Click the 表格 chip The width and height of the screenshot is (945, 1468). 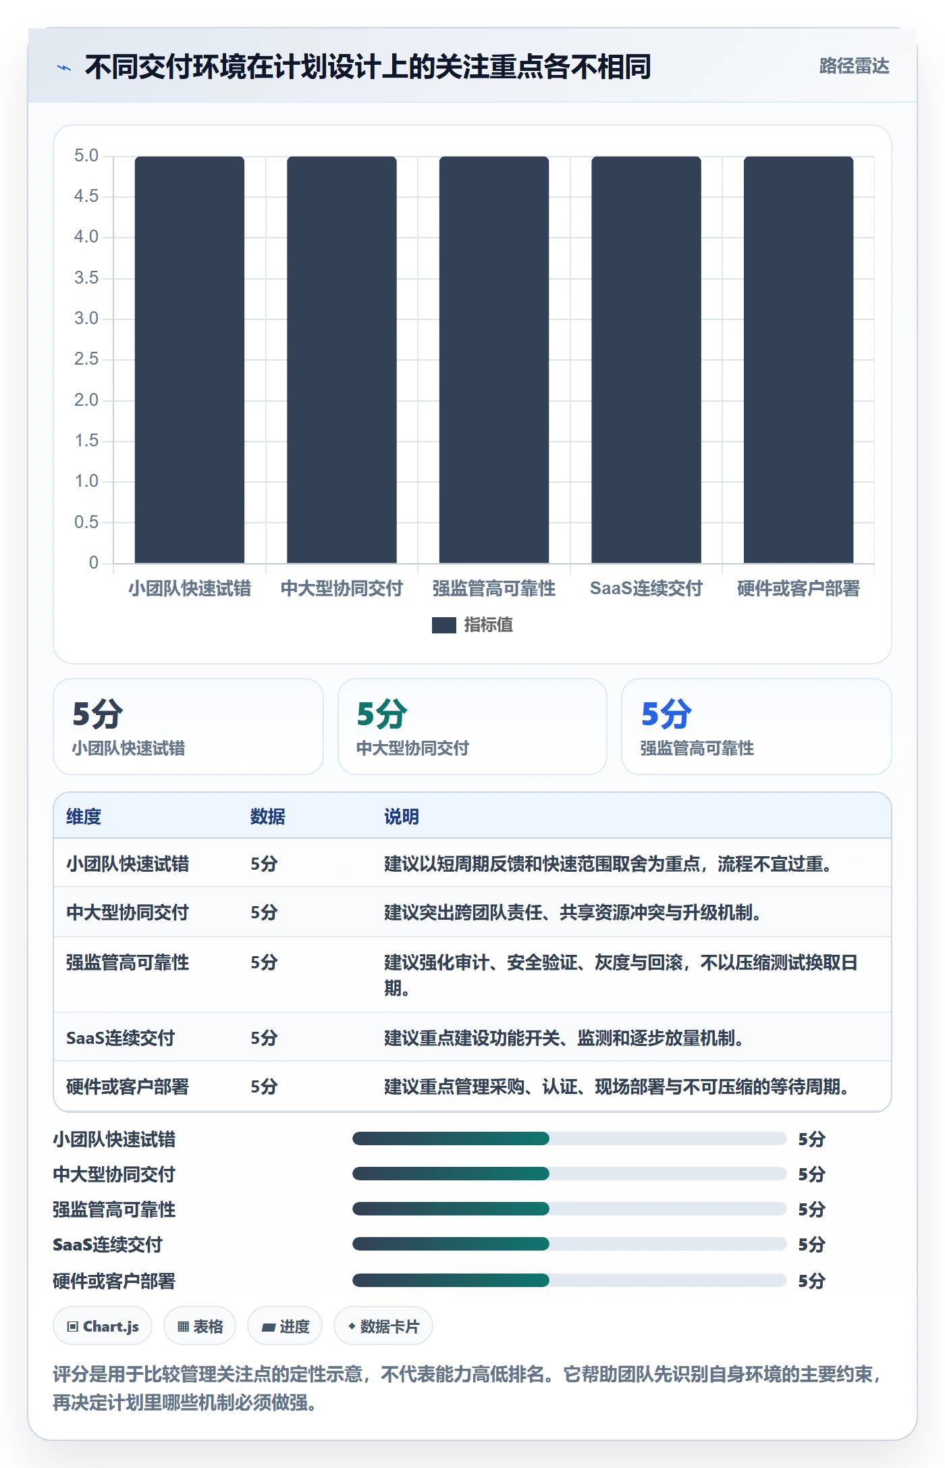pyautogui.click(x=200, y=1327)
